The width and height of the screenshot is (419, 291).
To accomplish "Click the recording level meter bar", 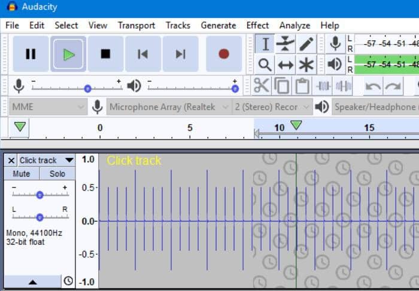I will [x=387, y=44].
